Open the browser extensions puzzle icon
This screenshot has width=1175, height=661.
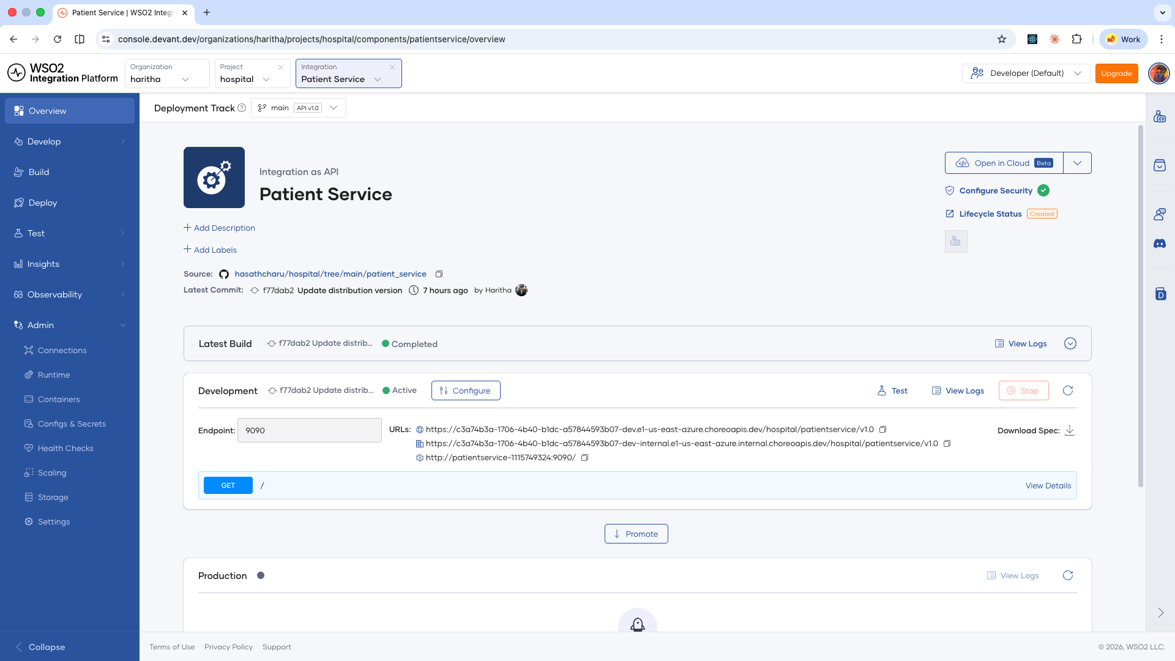(1077, 39)
